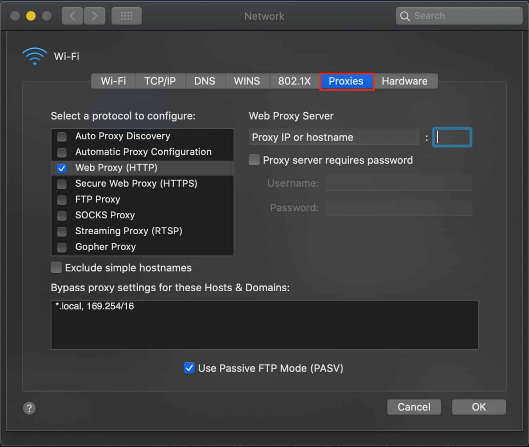Toggle Proxy server requires password
This screenshot has width=529, height=447.
coord(254,160)
